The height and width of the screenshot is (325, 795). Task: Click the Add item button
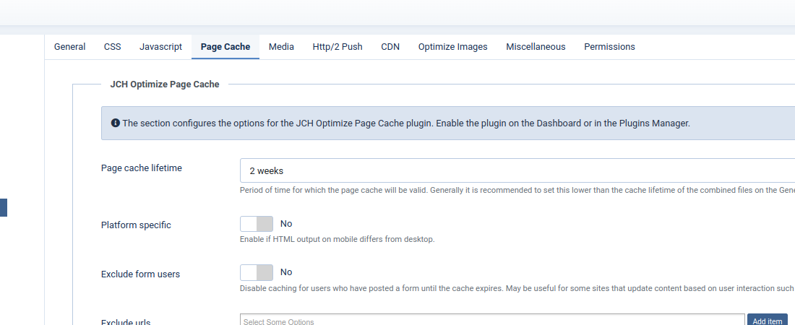click(x=767, y=321)
